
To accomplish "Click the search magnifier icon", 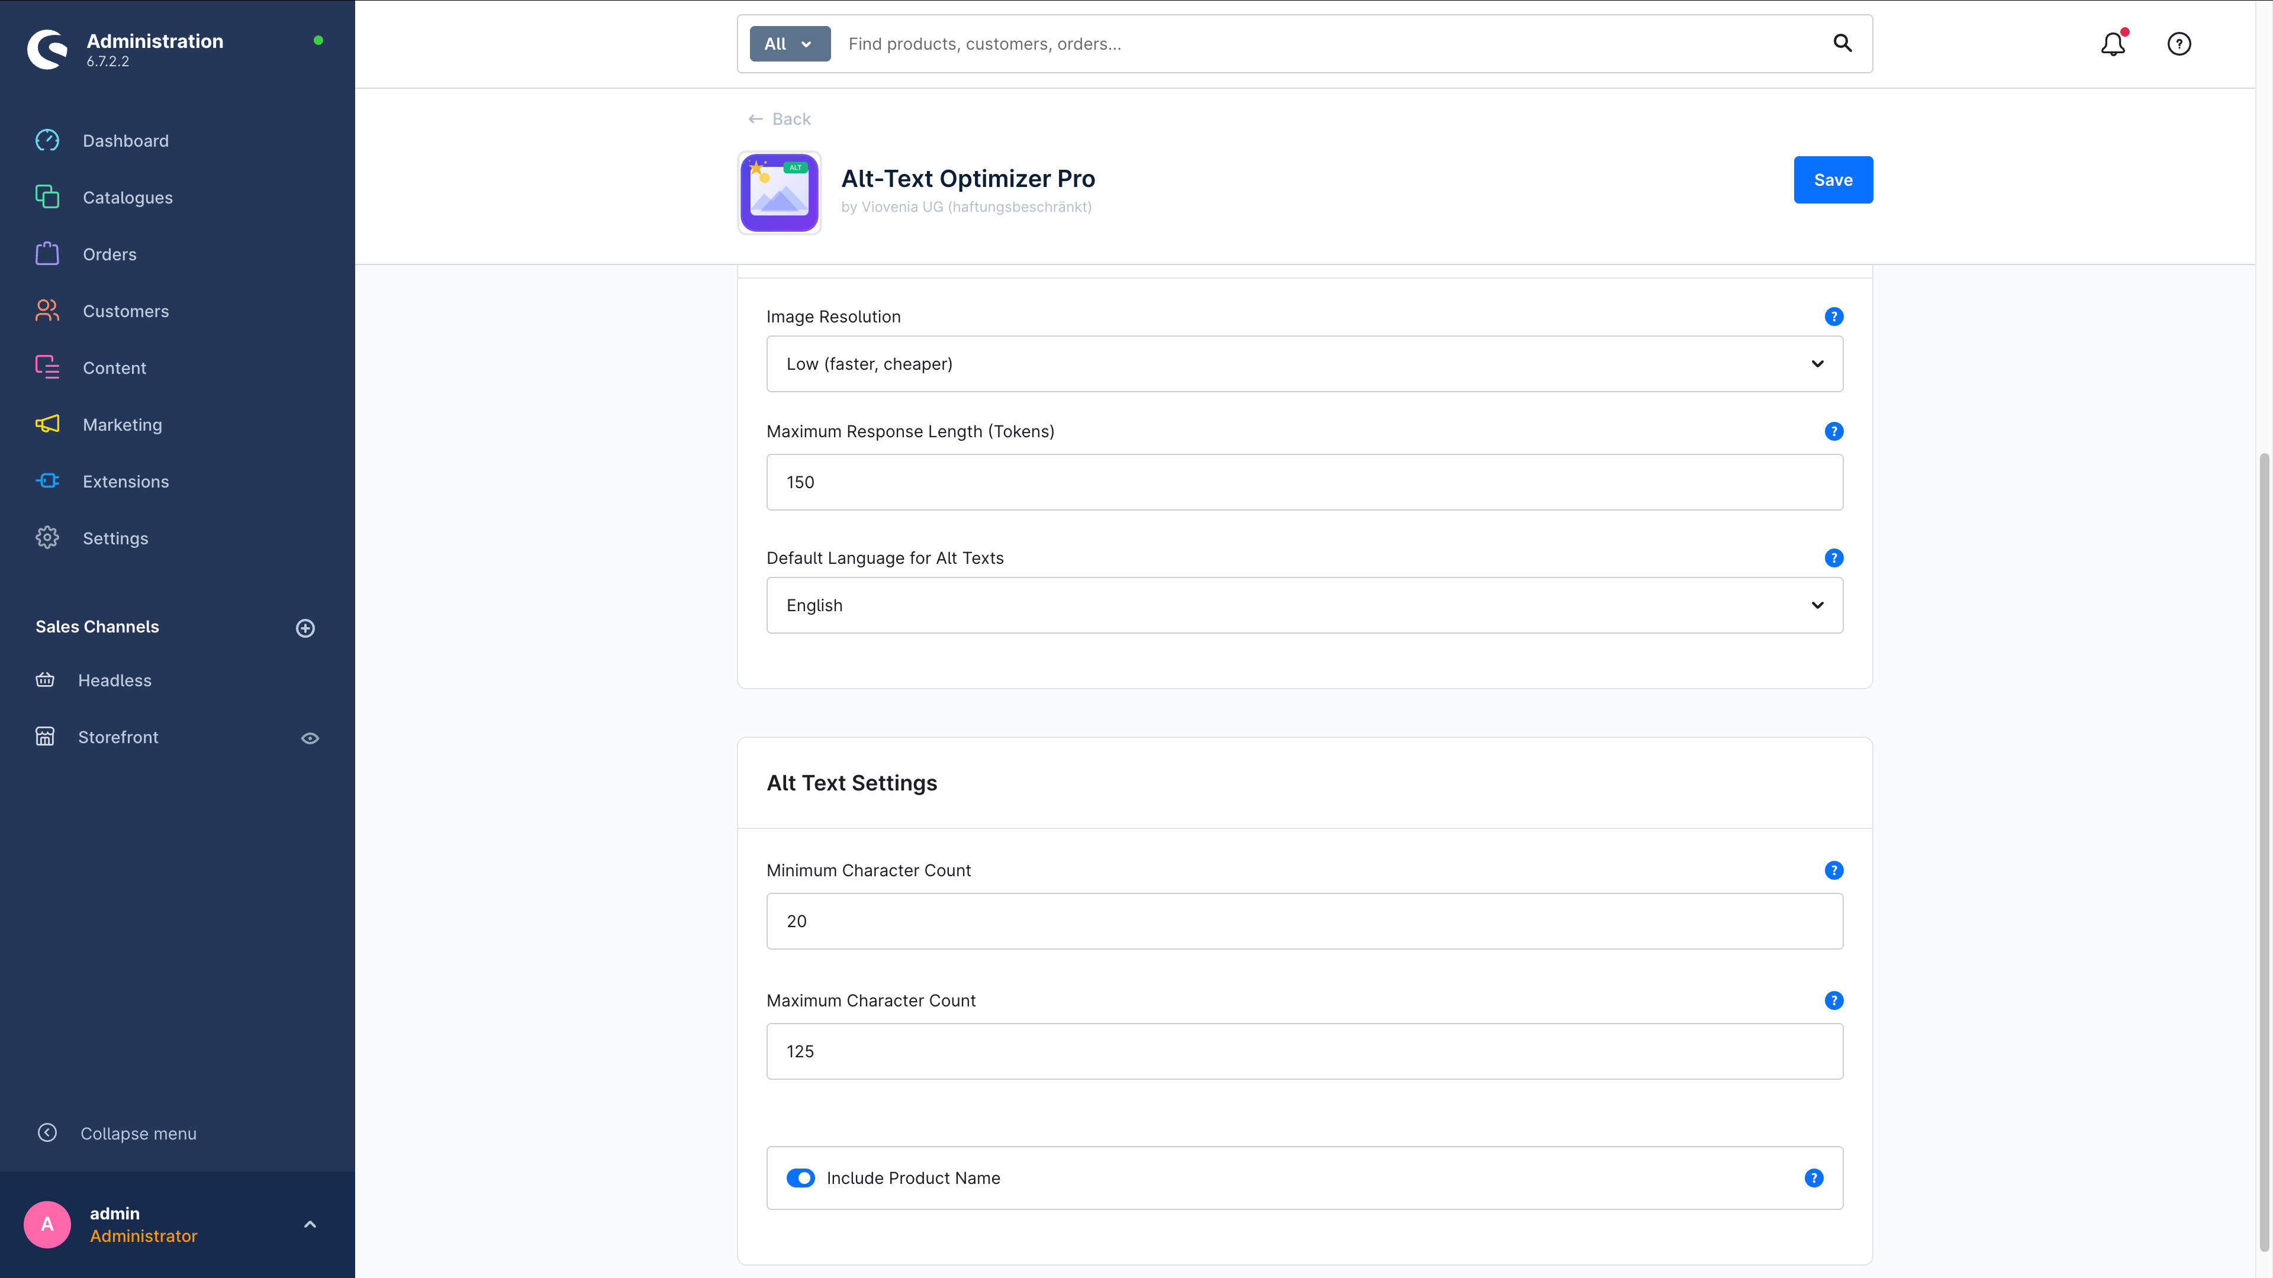I will click(1843, 43).
